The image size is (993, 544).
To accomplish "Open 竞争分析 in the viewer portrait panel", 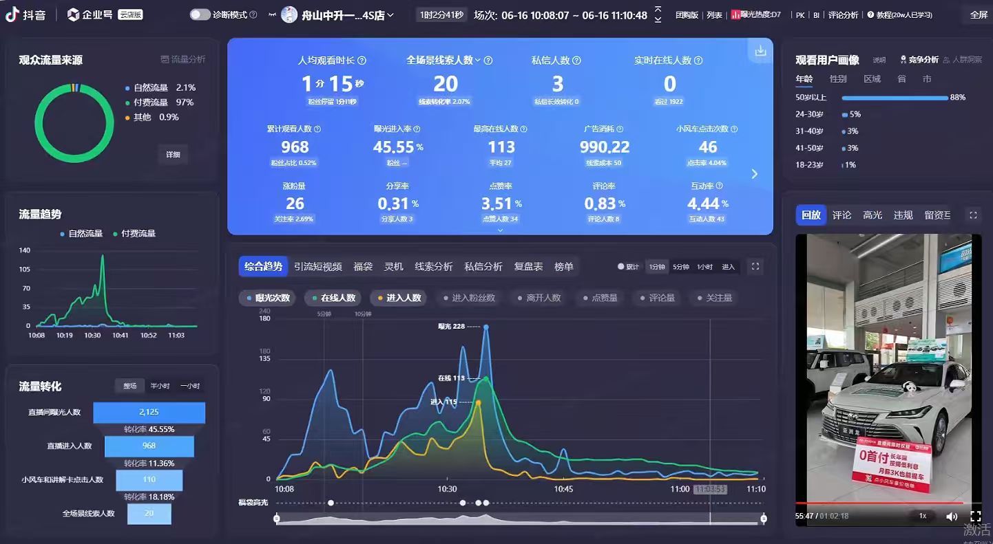I will coord(919,60).
